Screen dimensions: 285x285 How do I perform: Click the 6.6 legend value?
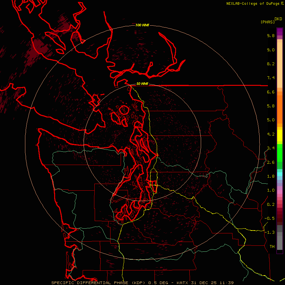click(x=271, y=92)
